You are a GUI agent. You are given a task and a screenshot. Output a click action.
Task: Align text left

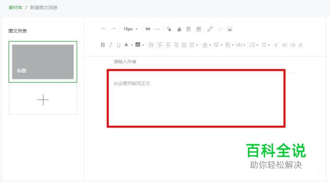pyautogui.click(x=160, y=45)
